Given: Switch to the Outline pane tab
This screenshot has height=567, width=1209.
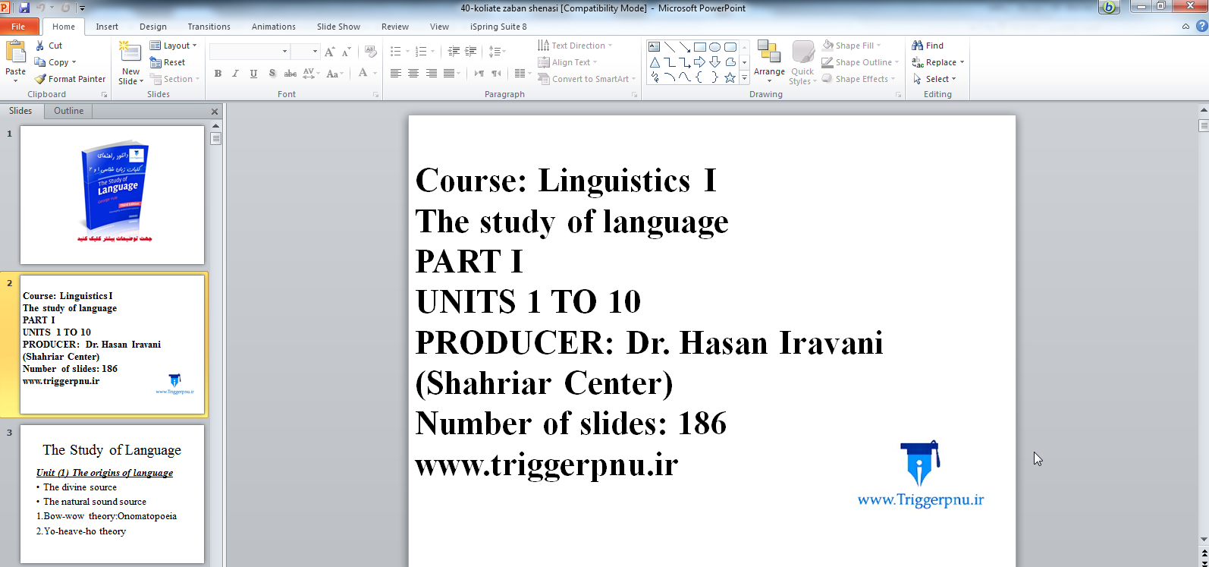Looking at the screenshot, I should (68, 111).
